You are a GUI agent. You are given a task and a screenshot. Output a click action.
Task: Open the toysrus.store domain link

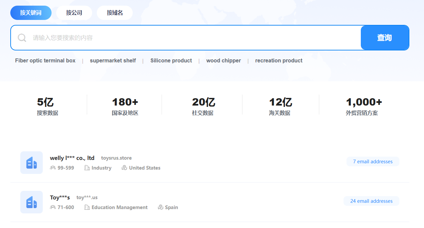[116, 158]
